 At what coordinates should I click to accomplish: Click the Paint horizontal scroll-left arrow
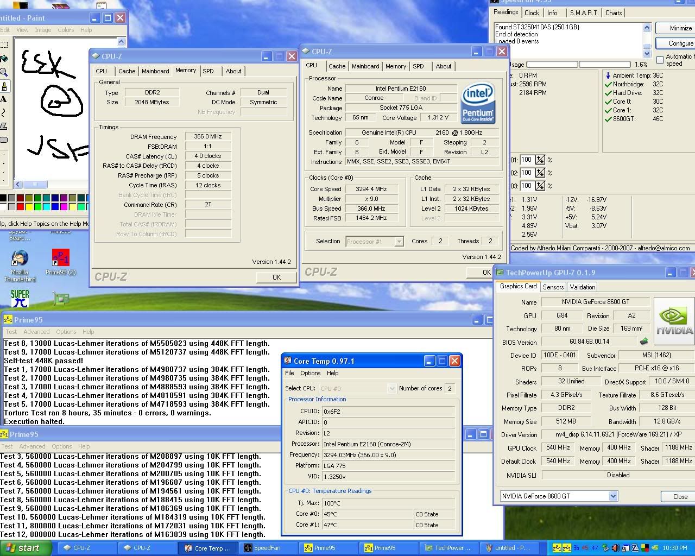pos(18,184)
